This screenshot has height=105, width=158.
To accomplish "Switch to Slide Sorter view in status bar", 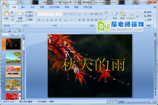I will (113, 102).
